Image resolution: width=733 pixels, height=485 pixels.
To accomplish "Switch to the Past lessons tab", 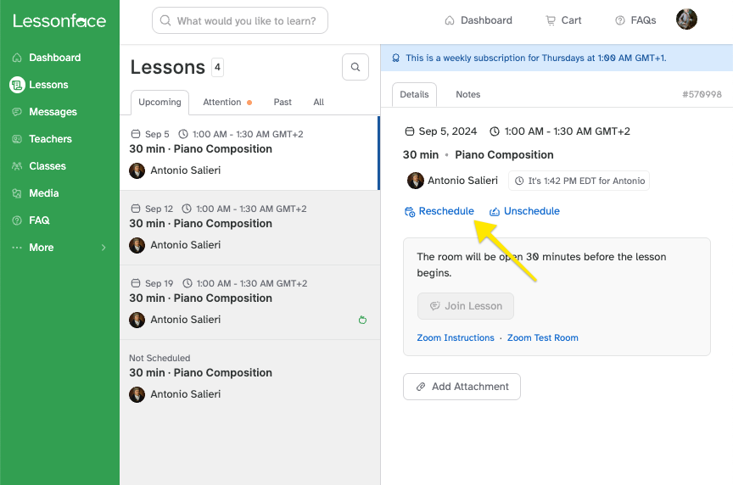I will (x=283, y=102).
